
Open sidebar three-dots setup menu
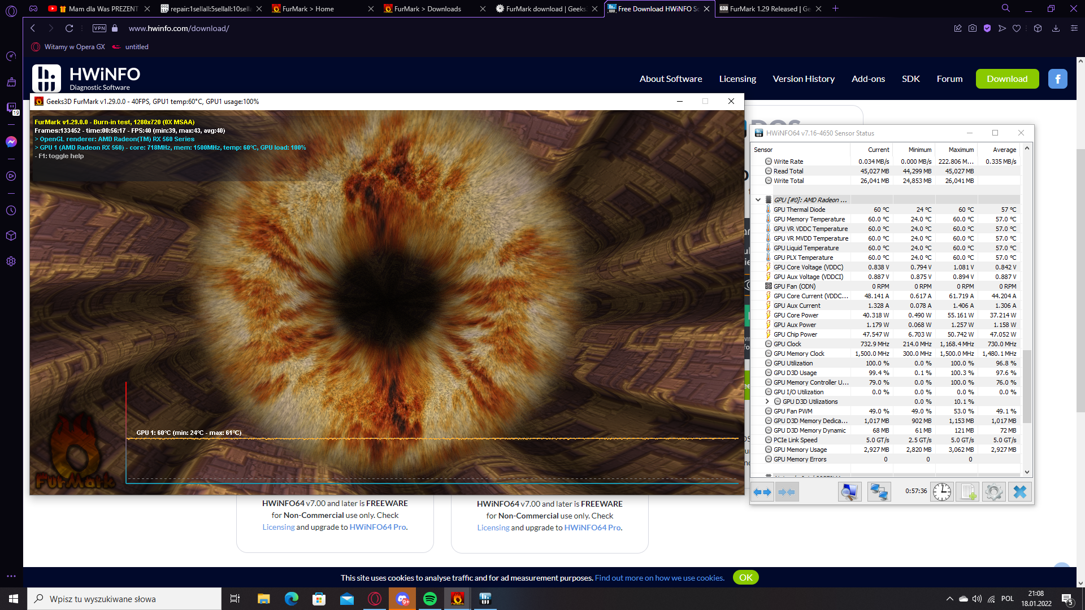(x=11, y=576)
